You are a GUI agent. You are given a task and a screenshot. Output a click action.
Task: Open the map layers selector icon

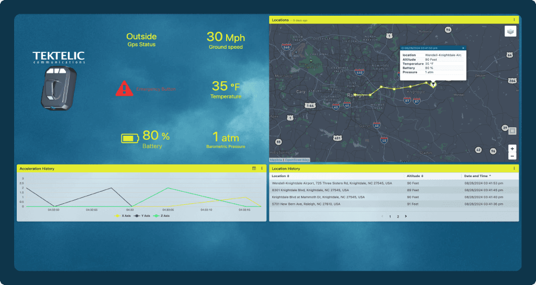tap(510, 31)
